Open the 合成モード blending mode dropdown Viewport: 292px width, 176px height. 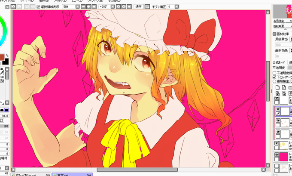[290, 62]
